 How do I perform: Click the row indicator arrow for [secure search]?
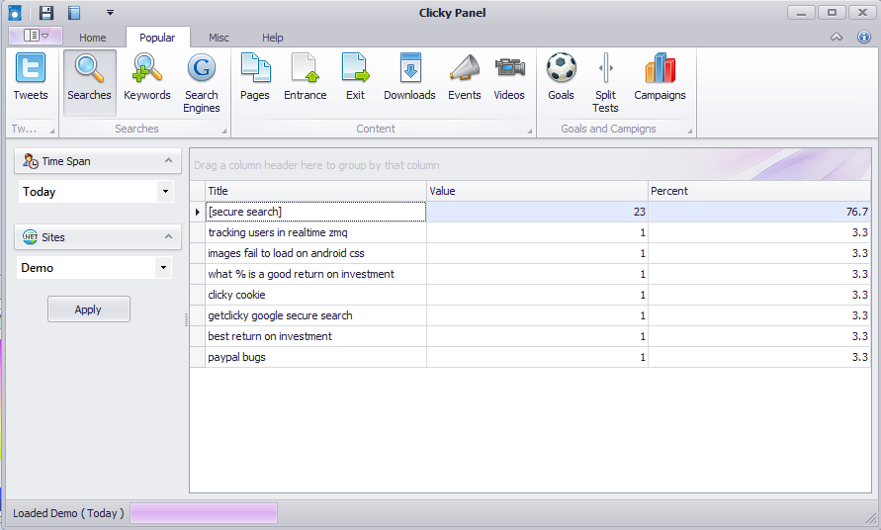coord(198,212)
